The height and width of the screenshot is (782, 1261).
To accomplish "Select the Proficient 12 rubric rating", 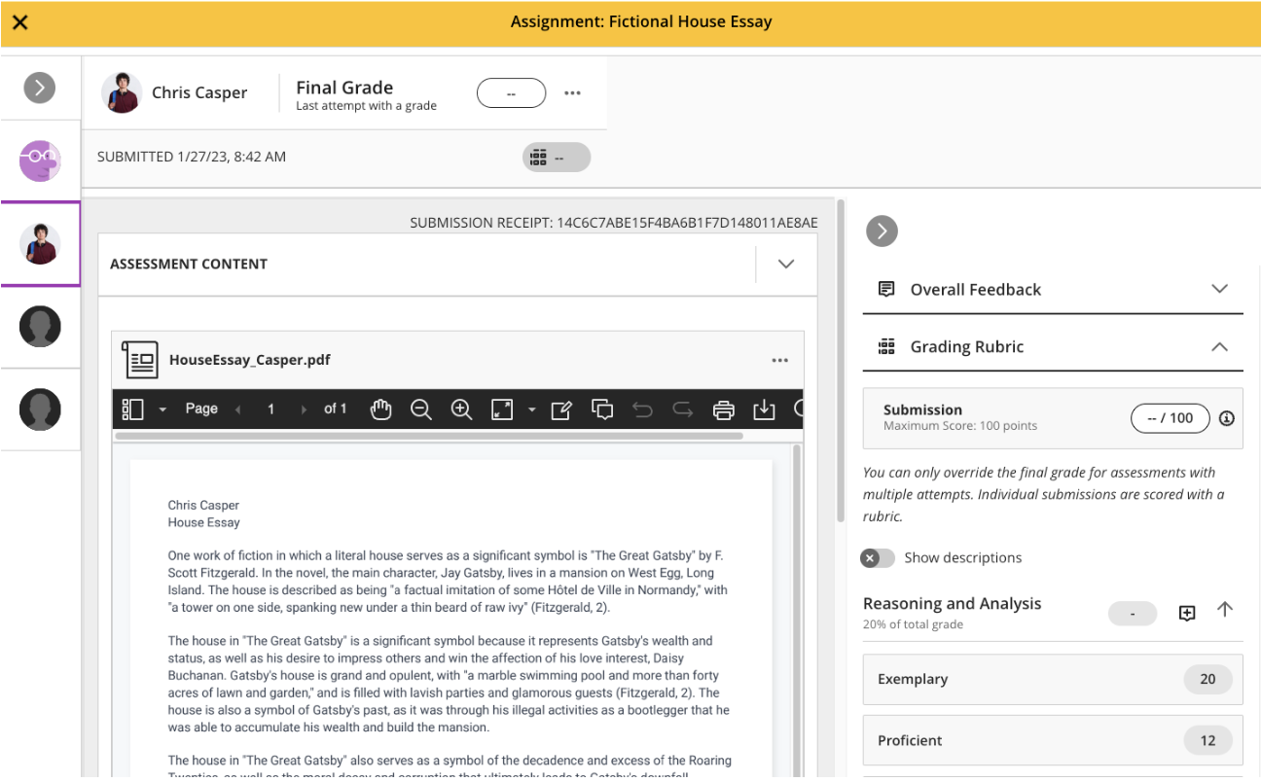I will coord(1052,740).
